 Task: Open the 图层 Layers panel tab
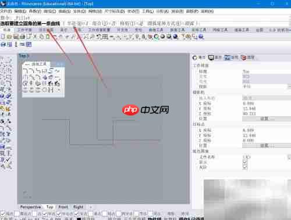tap(247, 57)
